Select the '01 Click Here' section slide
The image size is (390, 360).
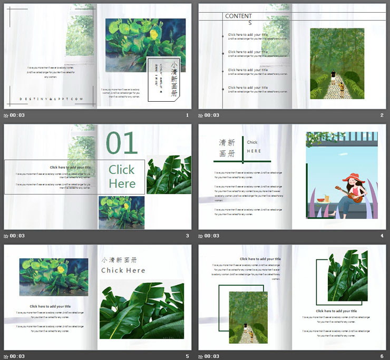point(97,177)
